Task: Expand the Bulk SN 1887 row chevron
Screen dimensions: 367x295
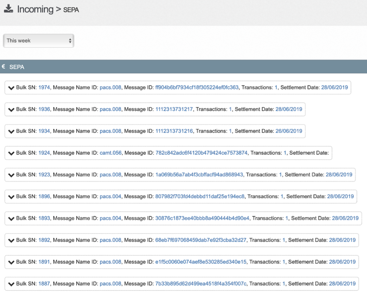Action: pyautogui.click(x=11, y=284)
